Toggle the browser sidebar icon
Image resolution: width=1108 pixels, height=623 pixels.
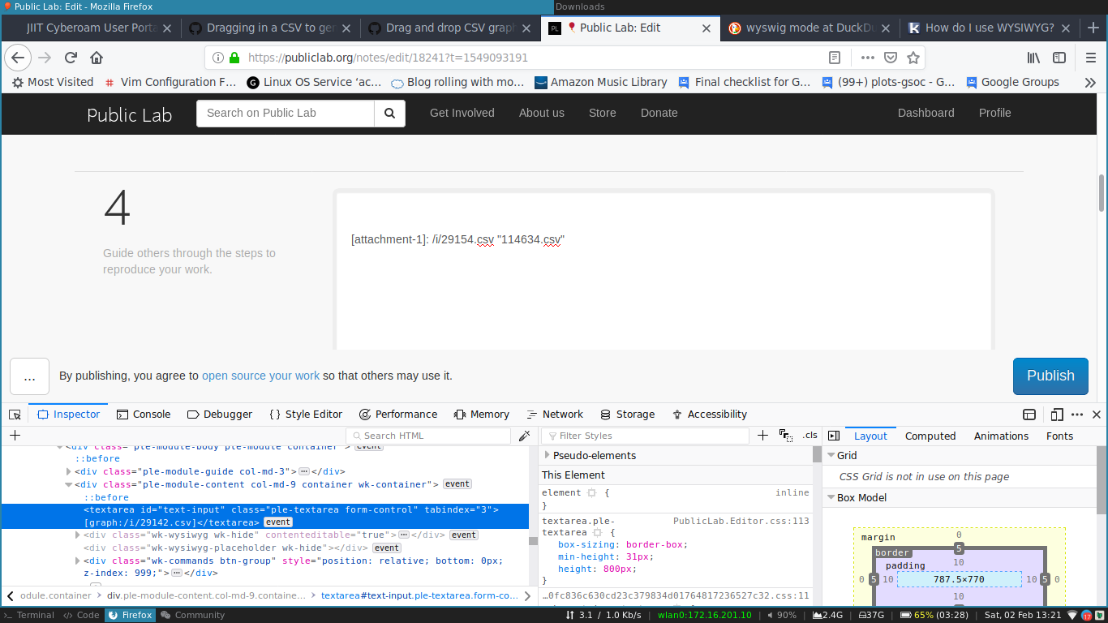click(x=1058, y=58)
